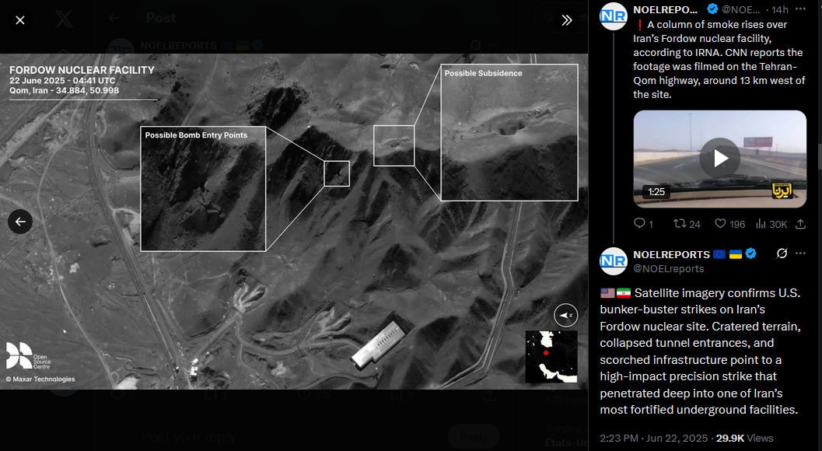
Task: Play the IRNA highway video
Action: pyautogui.click(x=720, y=159)
